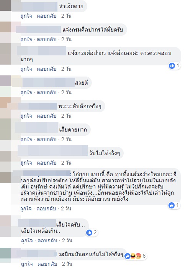The width and height of the screenshot is (193, 270).
Task: Click the blue like reaction on 'รสนิยม' comment
Action: tap(128, 256)
